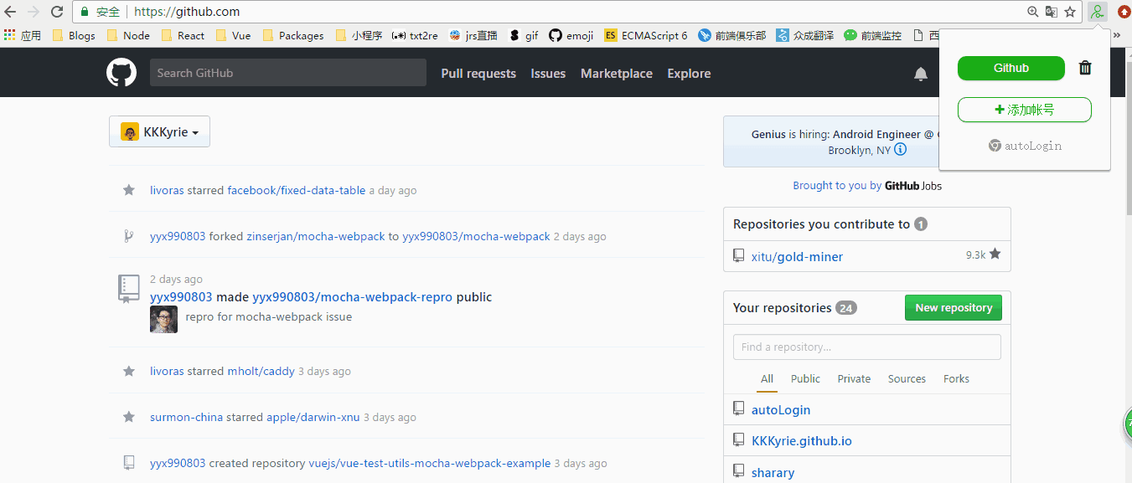1132x483 pixels.
Task: Open the autoLogin link in the extension popup
Action: pos(1025,146)
